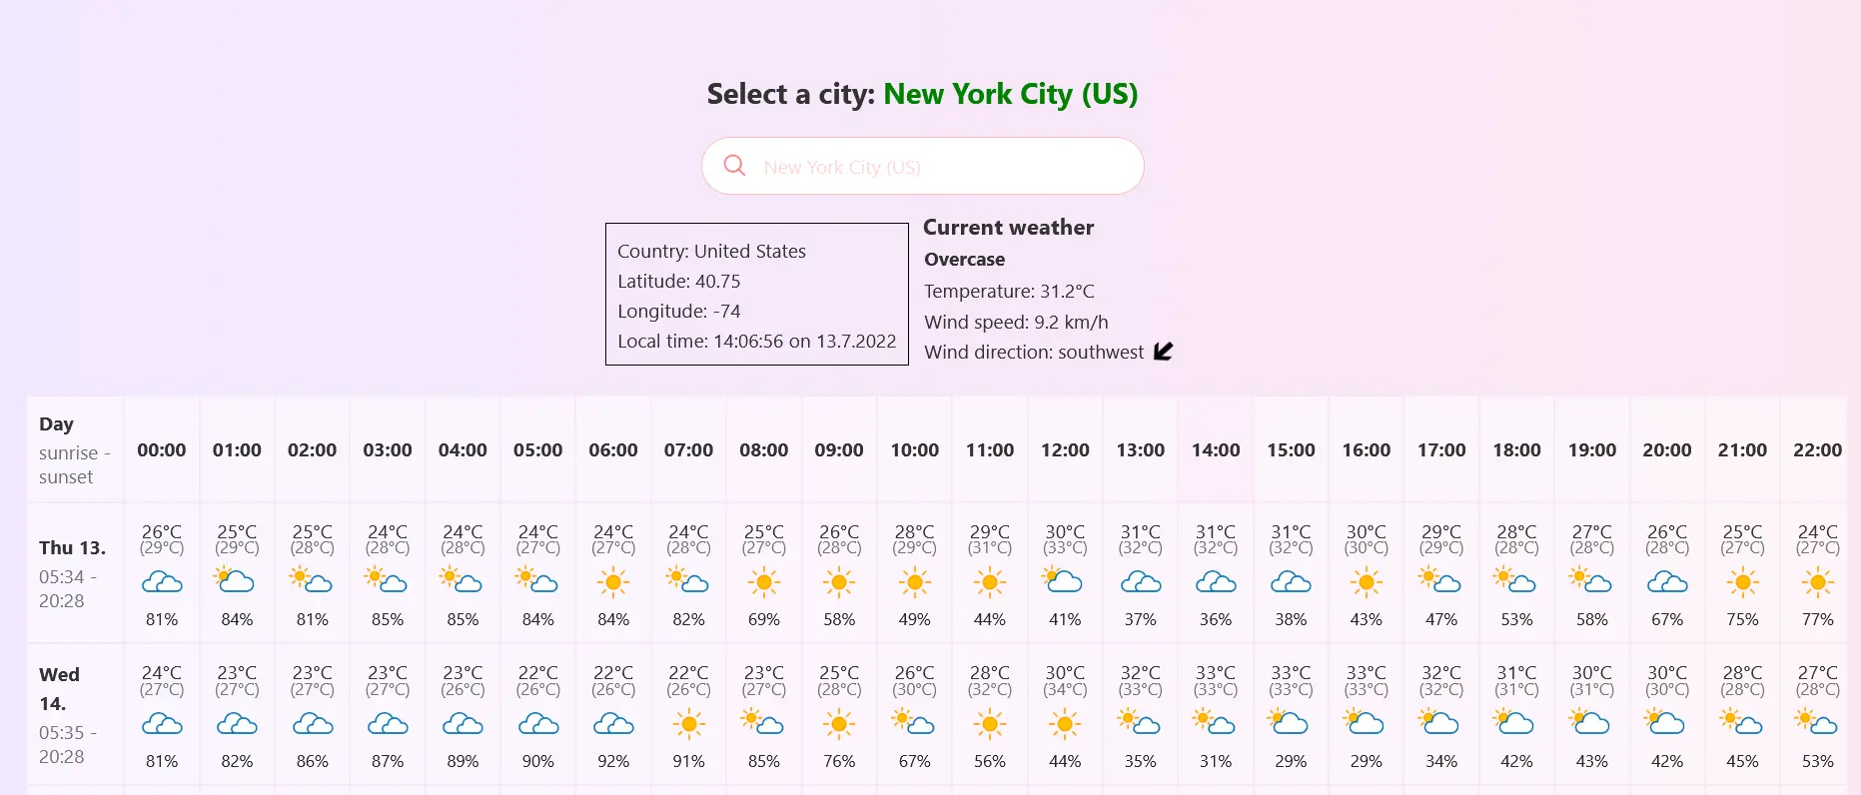This screenshot has width=1861, height=795.
Task: Click the partly cloudy icon at 12:00 Thursday
Action: pyautogui.click(x=1064, y=582)
